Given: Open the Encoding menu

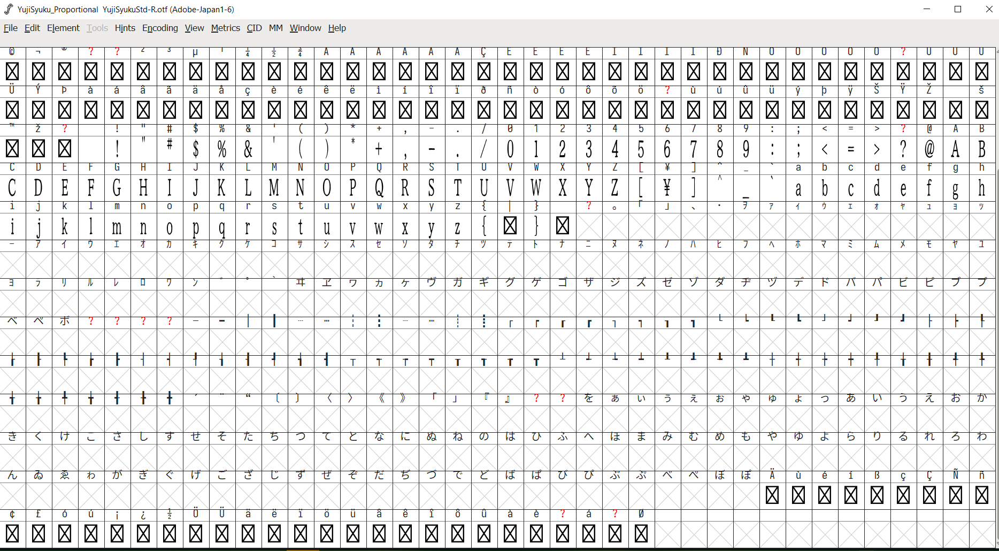Looking at the screenshot, I should 160,28.
